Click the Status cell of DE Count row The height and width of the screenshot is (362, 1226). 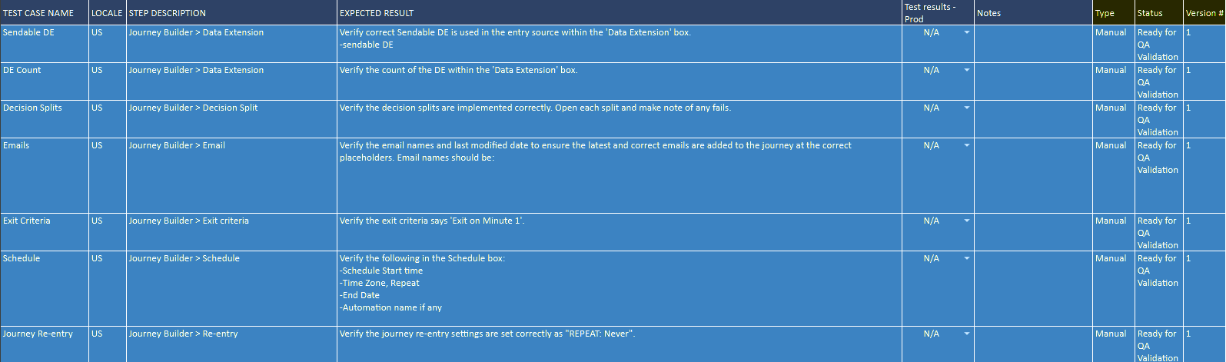click(1158, 81)
